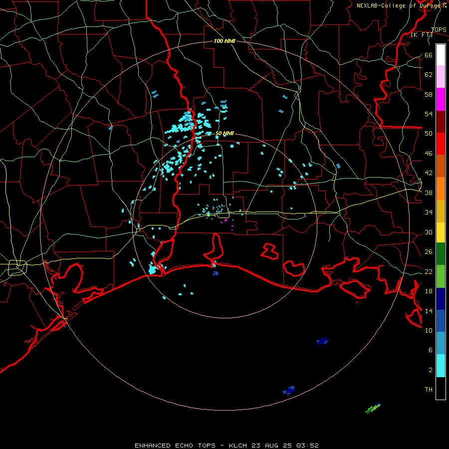Click the "6" legend value
The width and height of the screenshot is (449, 449).
coord(430,350)
